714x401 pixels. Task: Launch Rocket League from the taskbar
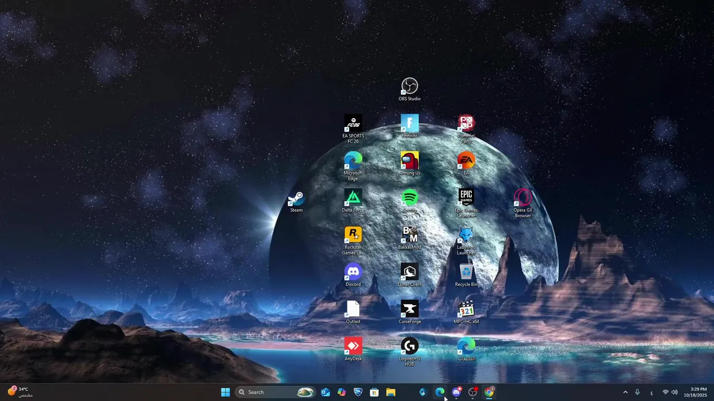pos(358,392)
